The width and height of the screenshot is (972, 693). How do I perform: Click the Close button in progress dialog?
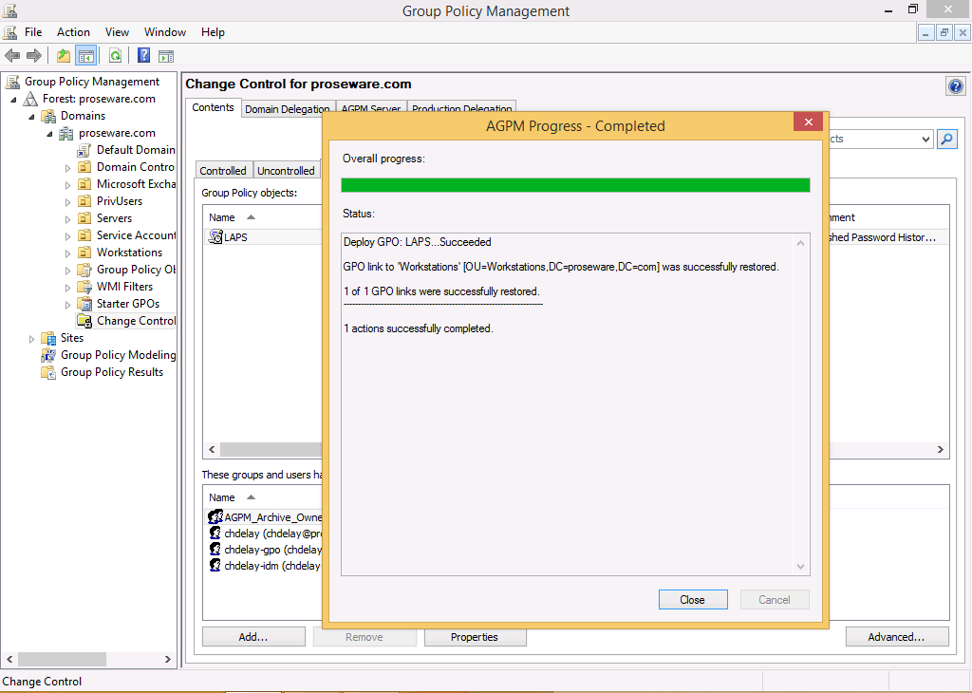click(x=692, y=600)
